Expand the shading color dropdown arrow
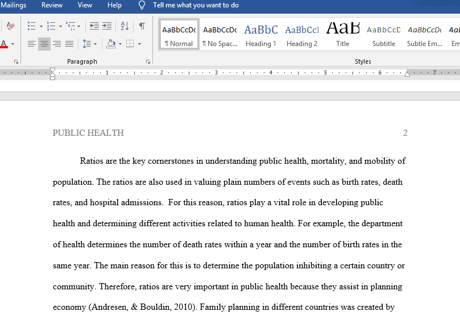 121,44
